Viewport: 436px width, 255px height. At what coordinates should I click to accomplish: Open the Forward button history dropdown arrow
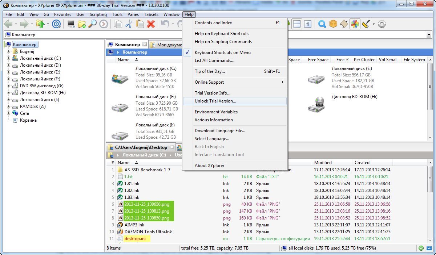click(32, 24)
